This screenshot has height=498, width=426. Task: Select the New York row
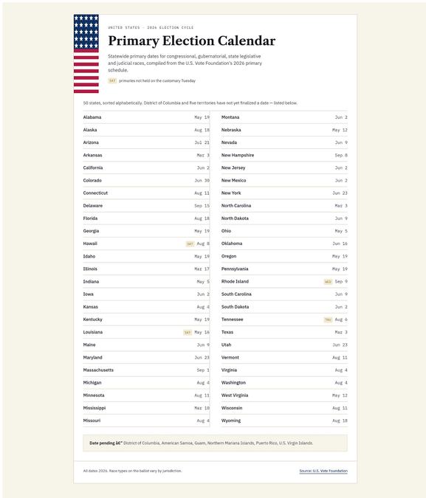click(x=284, y=193)
